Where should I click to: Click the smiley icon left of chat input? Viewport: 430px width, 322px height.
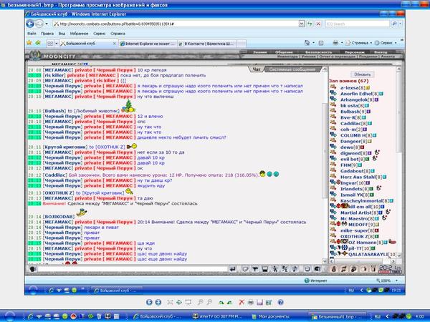click(x=32, y=269)
